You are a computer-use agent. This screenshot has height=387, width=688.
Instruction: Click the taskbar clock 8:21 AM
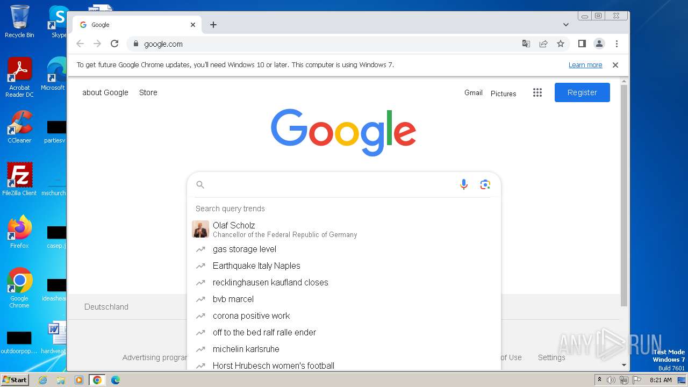[661, 380]
